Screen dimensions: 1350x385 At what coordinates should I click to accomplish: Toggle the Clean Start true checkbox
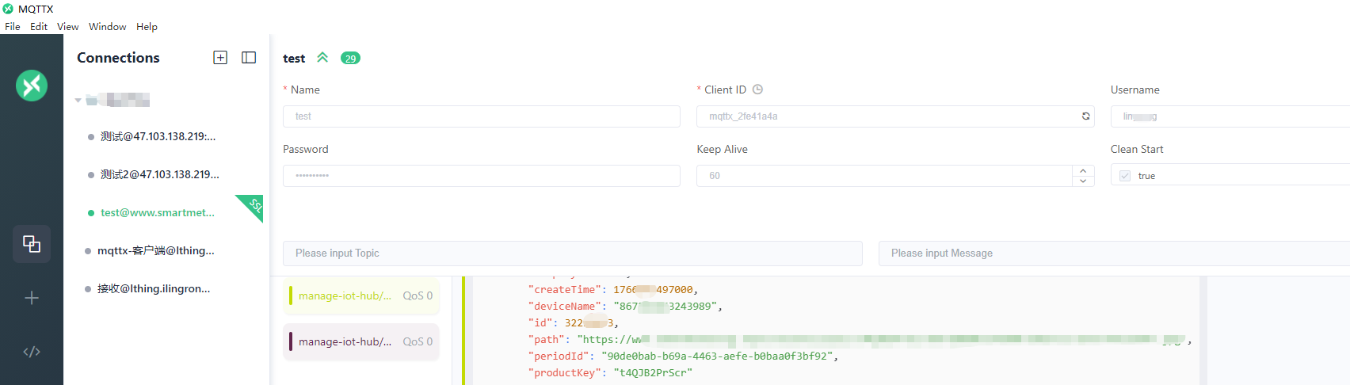click(x=1125, y=176)
